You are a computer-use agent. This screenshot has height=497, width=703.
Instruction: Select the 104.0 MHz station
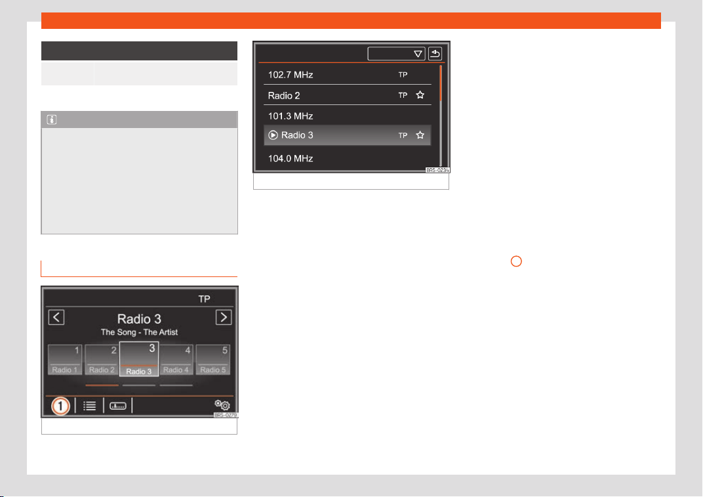point(348,158)
